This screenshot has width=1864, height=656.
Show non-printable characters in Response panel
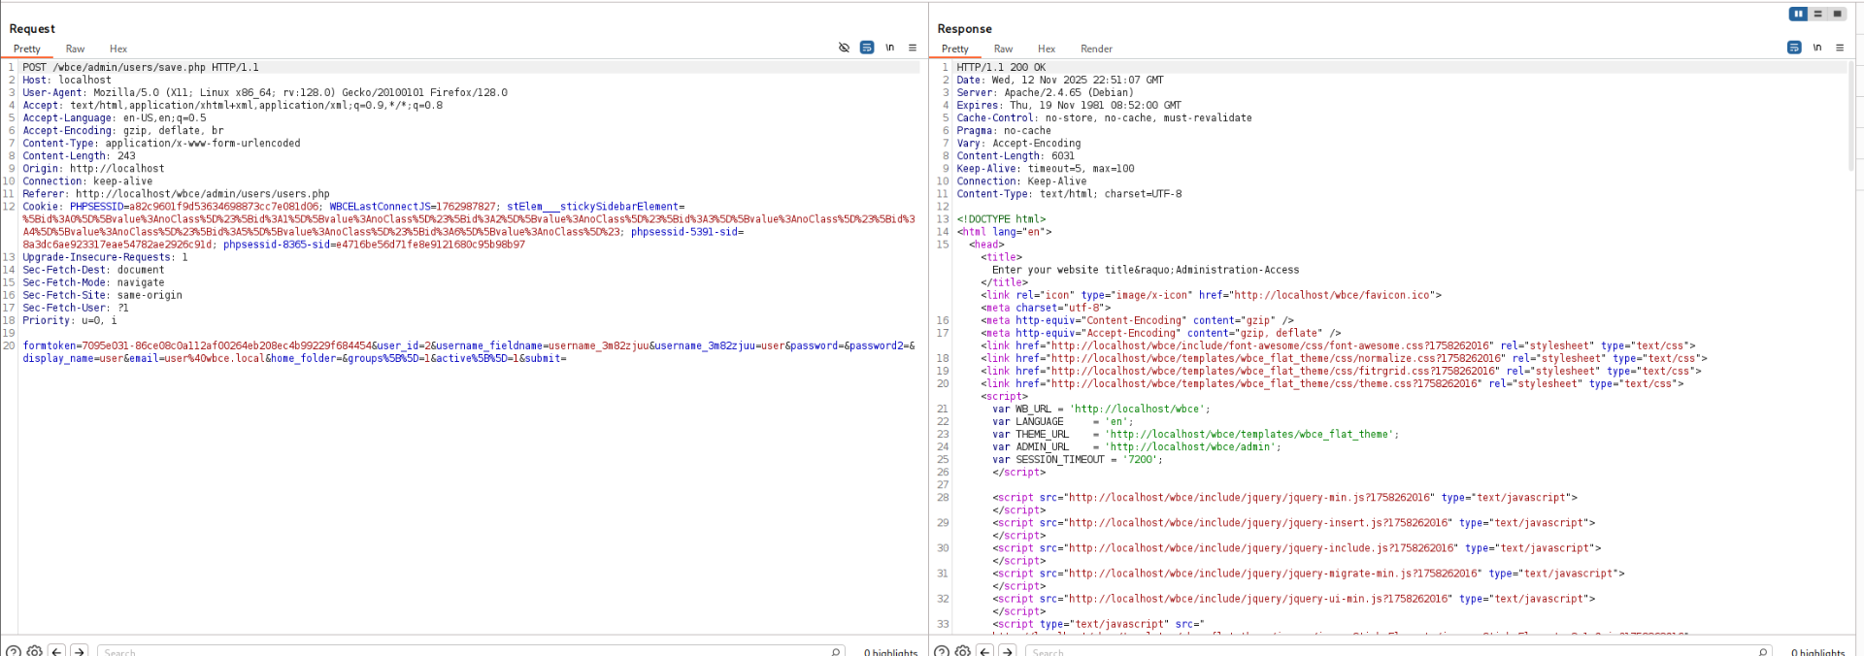tap(1817, 48)
